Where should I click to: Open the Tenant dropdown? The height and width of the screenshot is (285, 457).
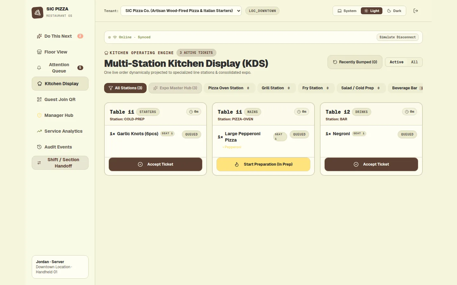click(181, 11)
